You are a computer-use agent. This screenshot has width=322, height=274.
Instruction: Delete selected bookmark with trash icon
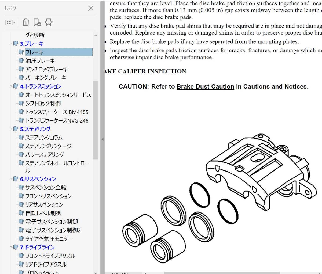pos(26,22)
